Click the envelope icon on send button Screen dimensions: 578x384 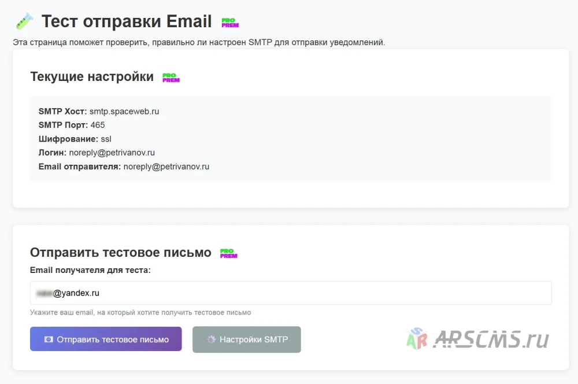pyautogui.click(x=49, y=339)
